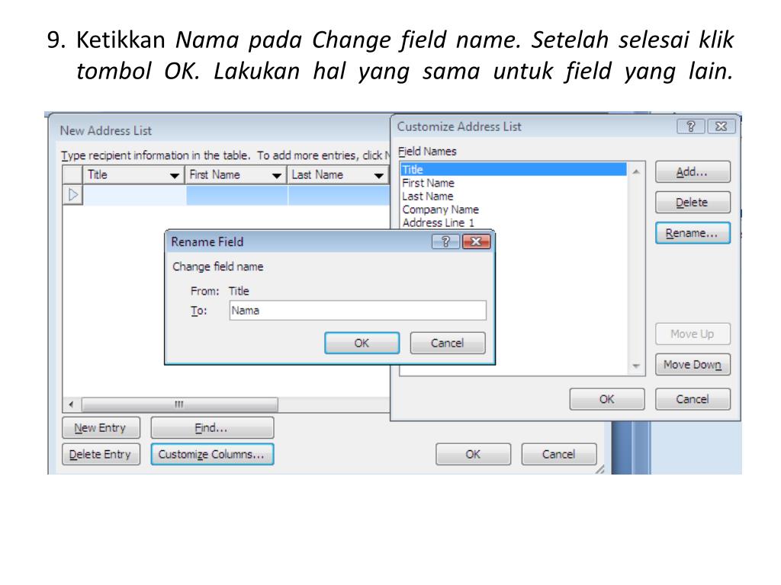Viewport: 781px width, 585px height.
Task: Select Address Line 1 in Field Names
Action: (x=513, y=222)
